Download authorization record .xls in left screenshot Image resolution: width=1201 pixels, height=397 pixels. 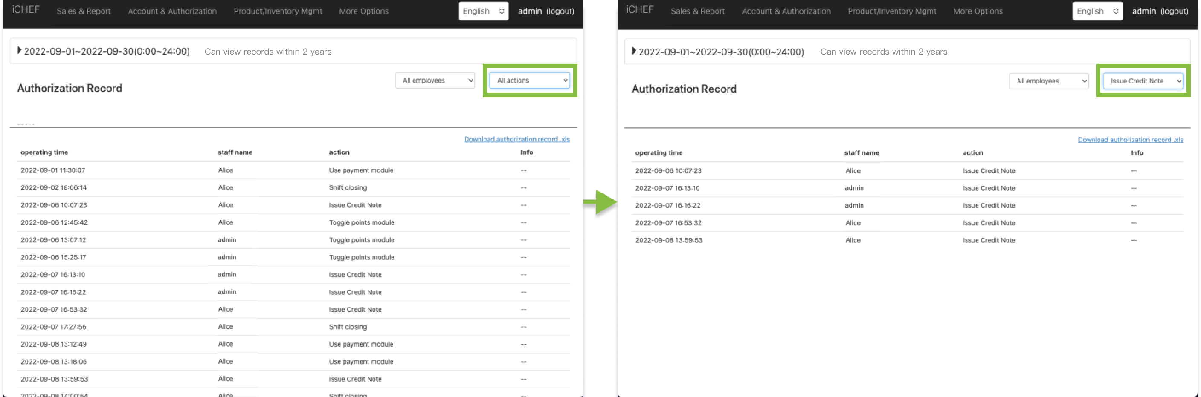tap(516, 139)
